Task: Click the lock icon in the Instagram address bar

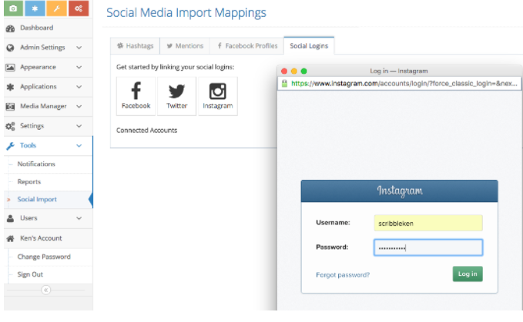Action: pyautogui.click(x=284, y=84)
